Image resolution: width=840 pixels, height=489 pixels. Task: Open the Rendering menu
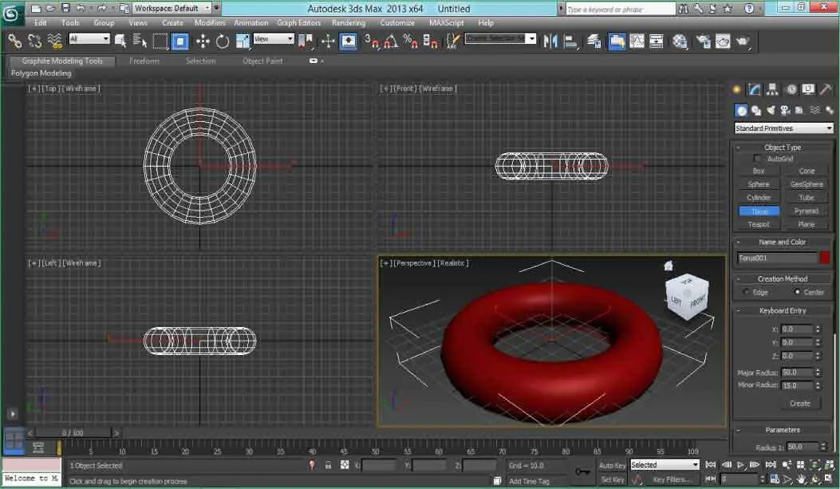click(x=349, y=23)
